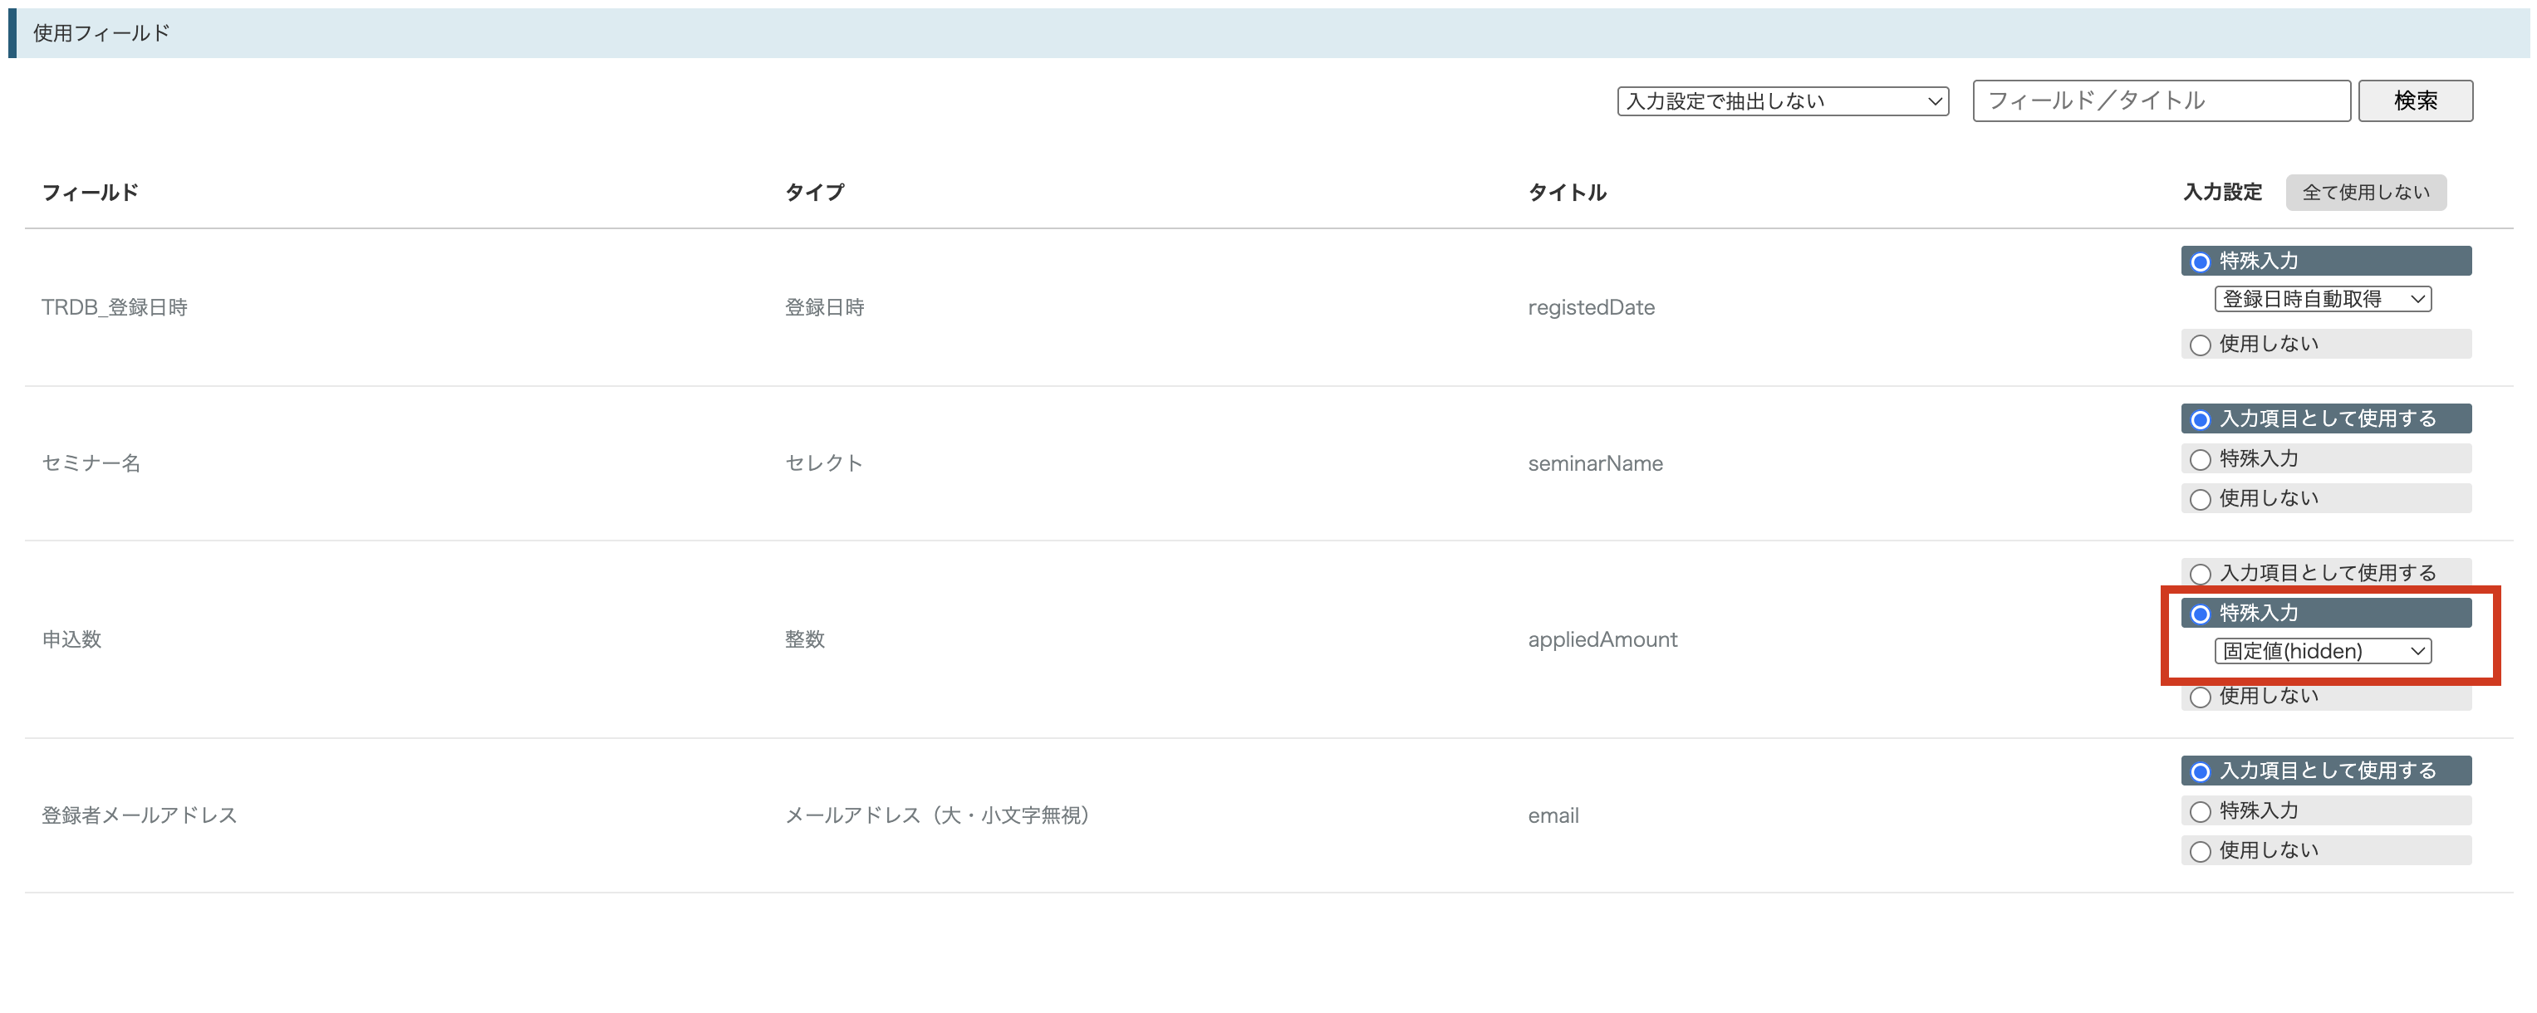Open the 登録日時自動取得 dropdown
The width and height of the screenshot is (2537, 1013).
(2323, 298)
